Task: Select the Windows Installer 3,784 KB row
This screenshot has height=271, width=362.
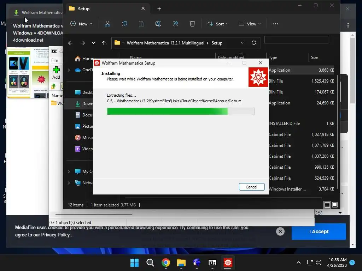Action: (x=302, y=189)
